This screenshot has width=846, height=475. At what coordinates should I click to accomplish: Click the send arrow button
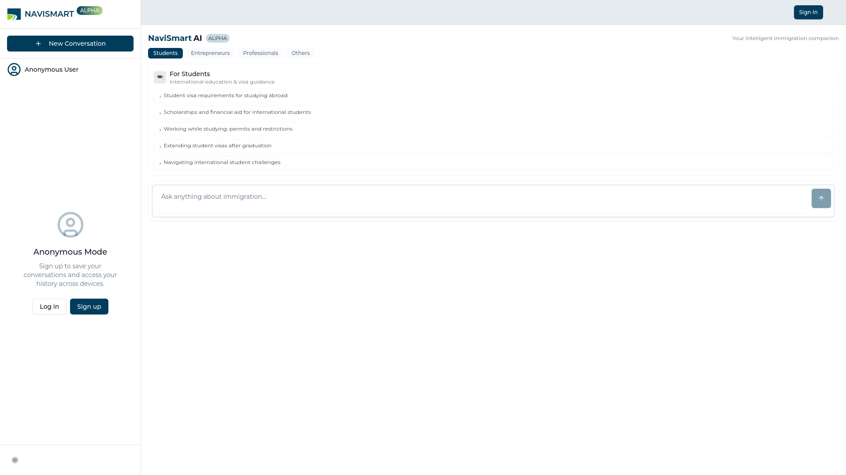point(821,198)
